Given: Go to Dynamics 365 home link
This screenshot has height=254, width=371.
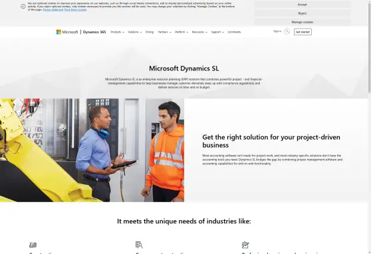Looking at the screenshot, I should 94,32.
